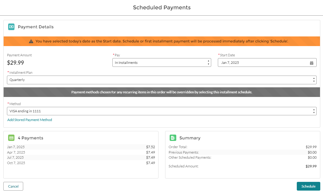Image resolution: width=323 pixels, height=193 pixels.
Task: Click the Pay dropdown stepper arrows
Action: click(208, 62)
